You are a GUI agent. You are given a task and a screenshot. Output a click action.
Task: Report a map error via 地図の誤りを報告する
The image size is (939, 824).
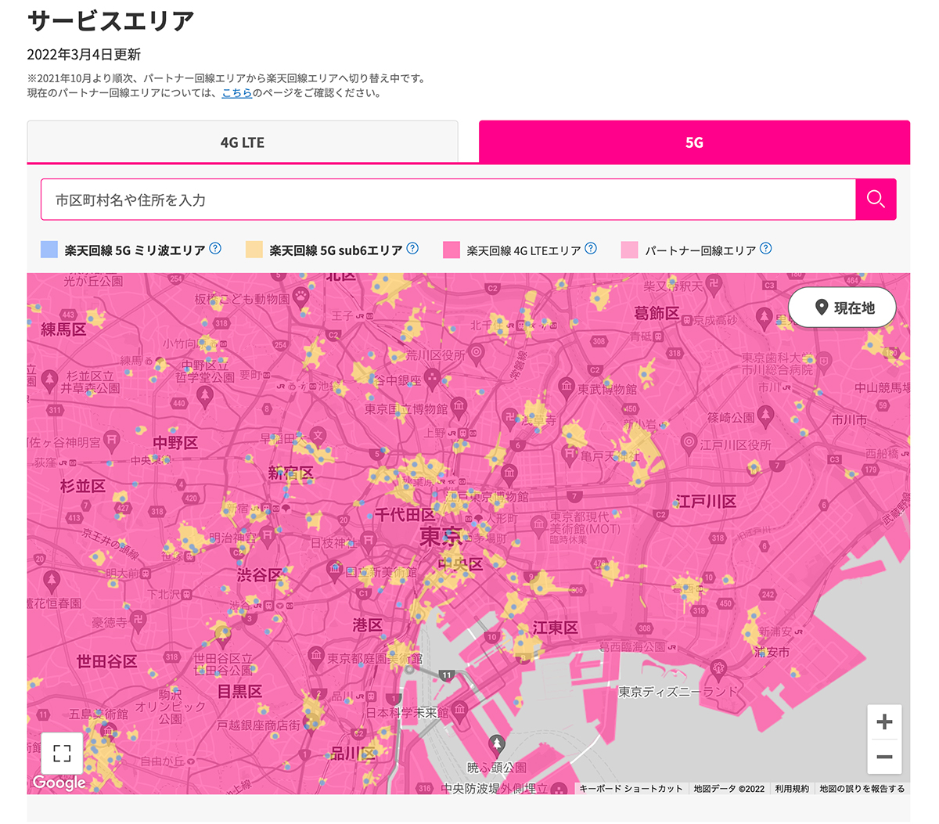[x=862, y=789]
